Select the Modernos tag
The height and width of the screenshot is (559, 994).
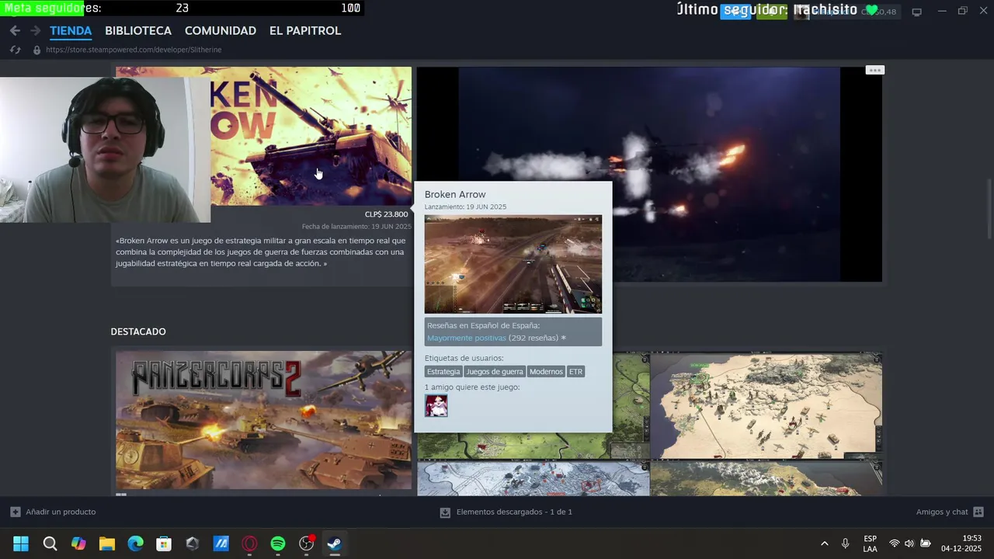tap(546, 372)
